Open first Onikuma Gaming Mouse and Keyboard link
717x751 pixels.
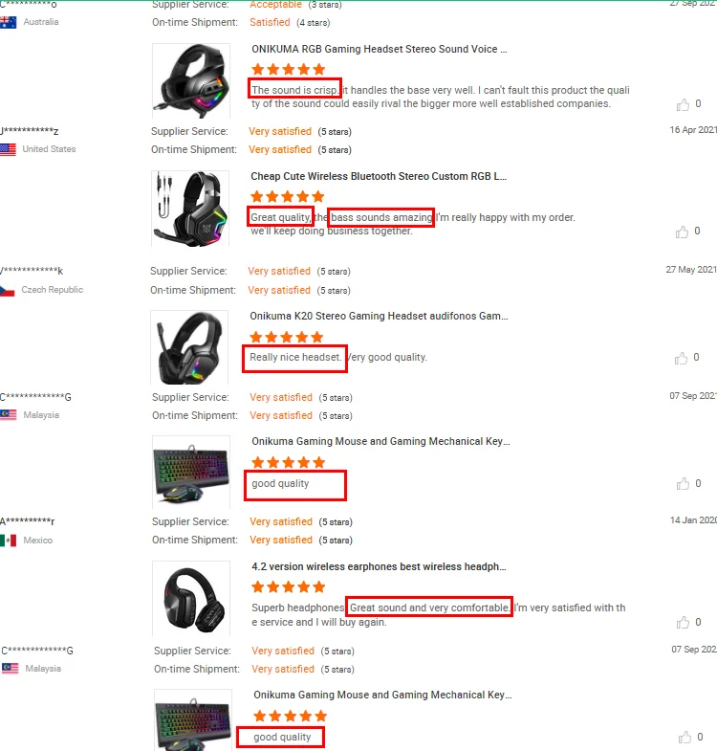(380, 441)
